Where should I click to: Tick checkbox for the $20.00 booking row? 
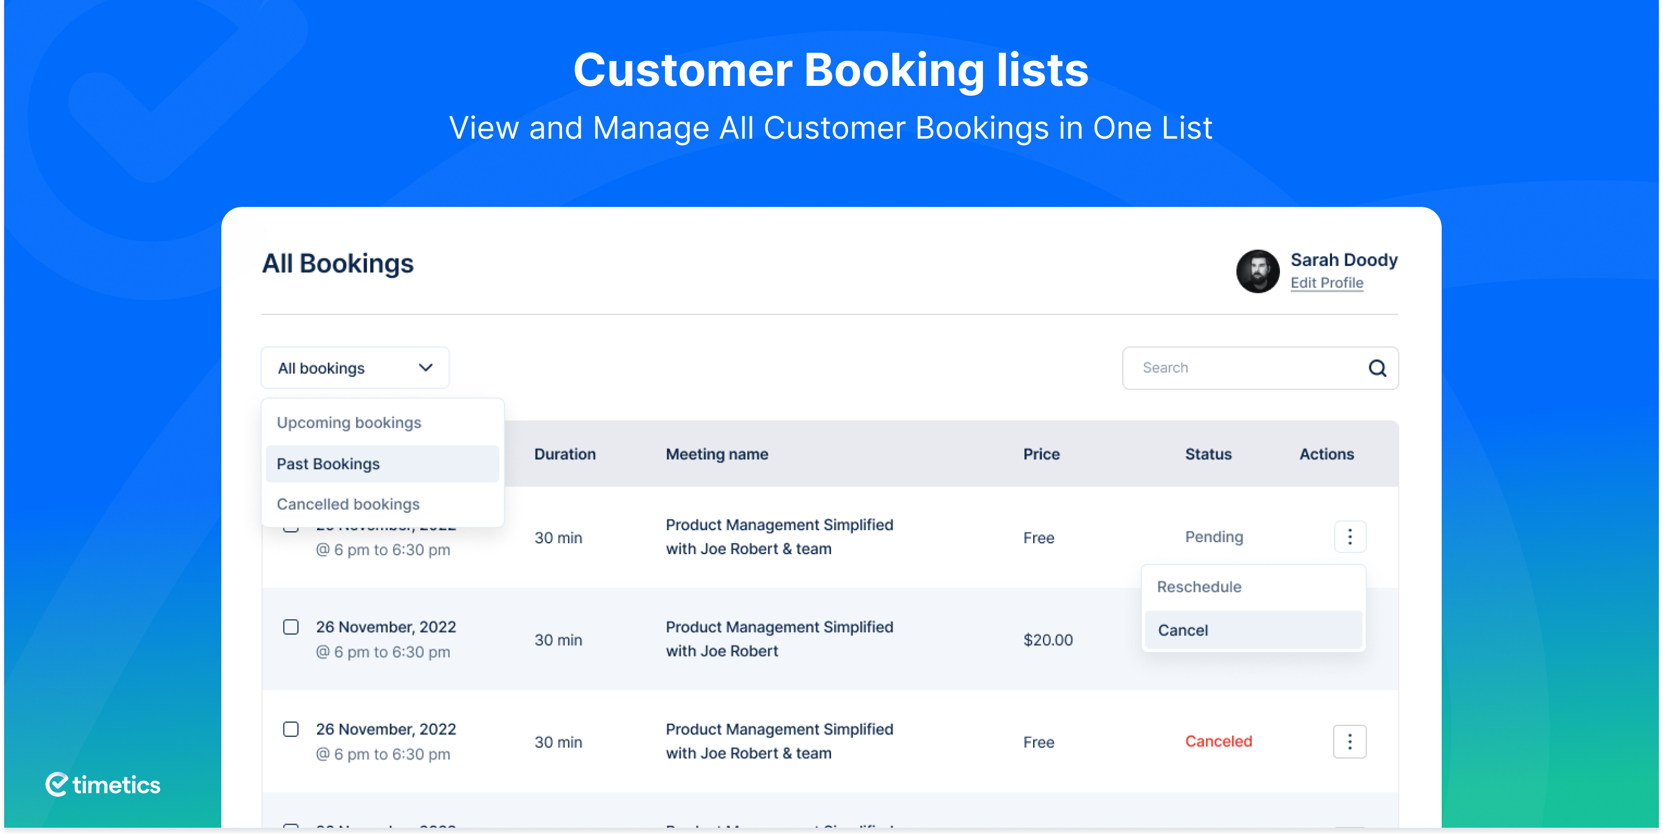coord(291,628)
